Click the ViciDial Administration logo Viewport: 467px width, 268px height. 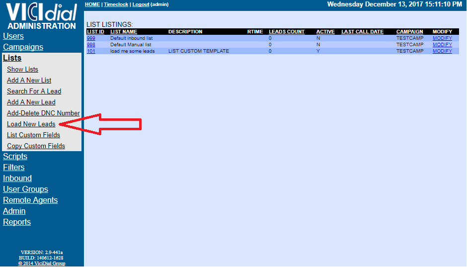pyautogui.click(x=42, y=16)
